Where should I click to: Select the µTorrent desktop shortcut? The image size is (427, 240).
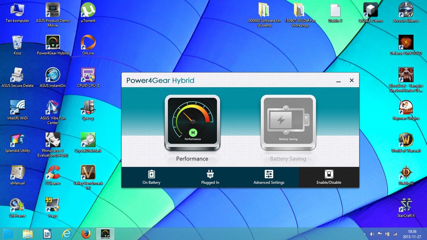pos(88,13)
